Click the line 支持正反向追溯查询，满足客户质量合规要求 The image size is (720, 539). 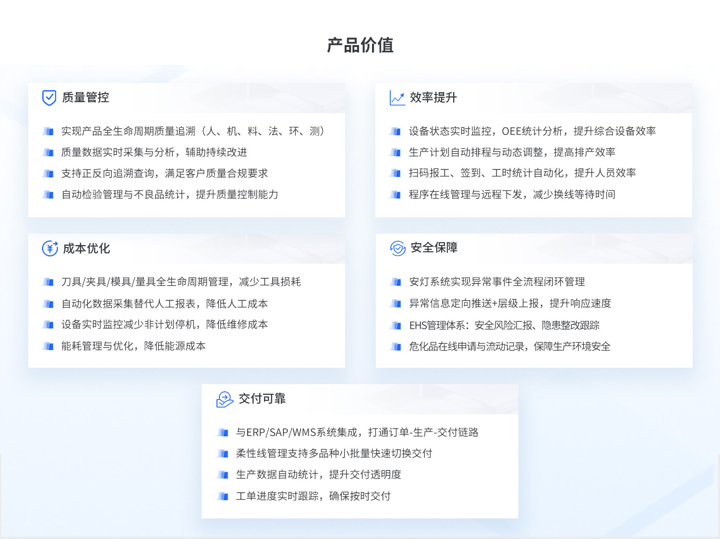coord(165,174)
